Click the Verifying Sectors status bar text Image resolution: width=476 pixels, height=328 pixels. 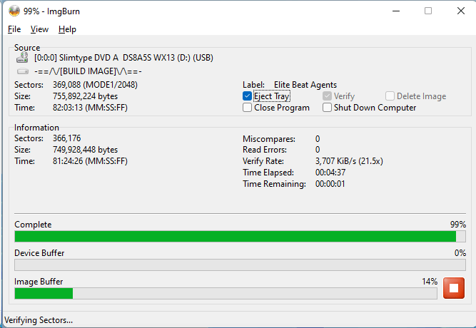(x=39, y=319)
